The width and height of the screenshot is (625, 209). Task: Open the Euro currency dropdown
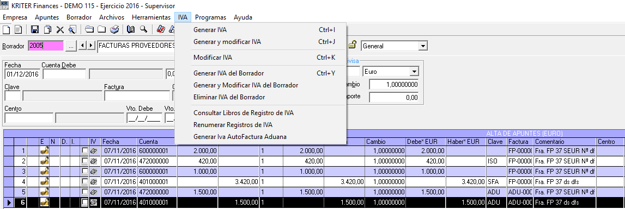(415, 72)
